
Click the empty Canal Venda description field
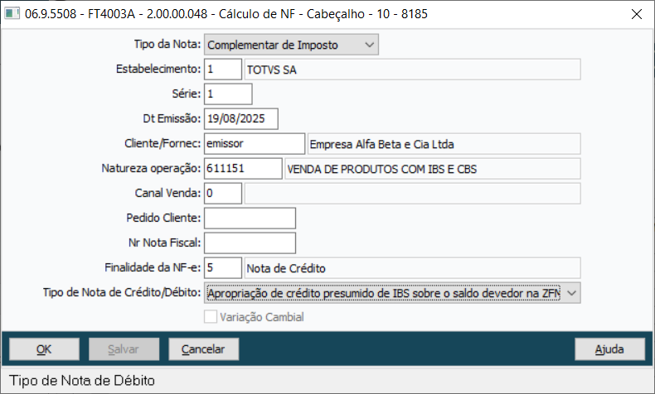pyautogui.click(x=412, y=193)
